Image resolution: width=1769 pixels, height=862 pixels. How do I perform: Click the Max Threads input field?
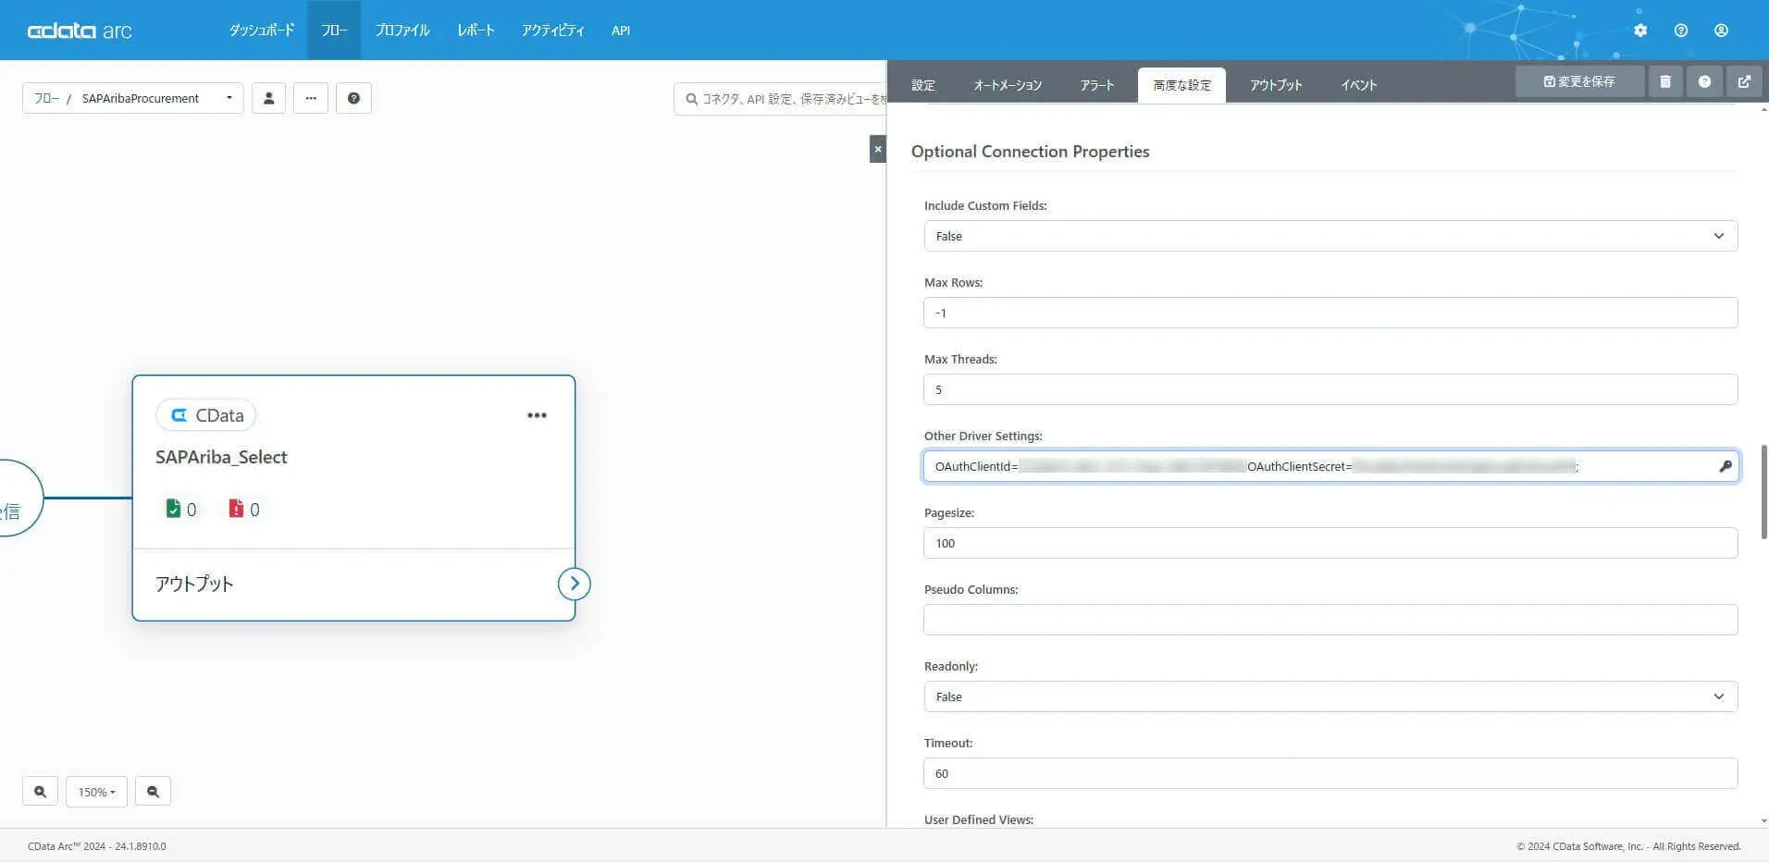[1330, 389]
